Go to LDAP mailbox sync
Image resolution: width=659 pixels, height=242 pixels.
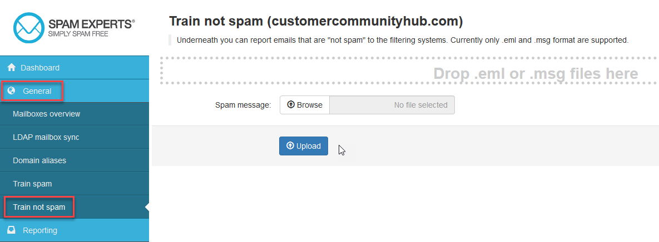point(46,137)
